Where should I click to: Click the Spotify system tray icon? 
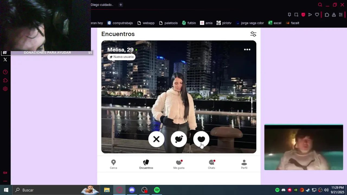click(277, 190)
